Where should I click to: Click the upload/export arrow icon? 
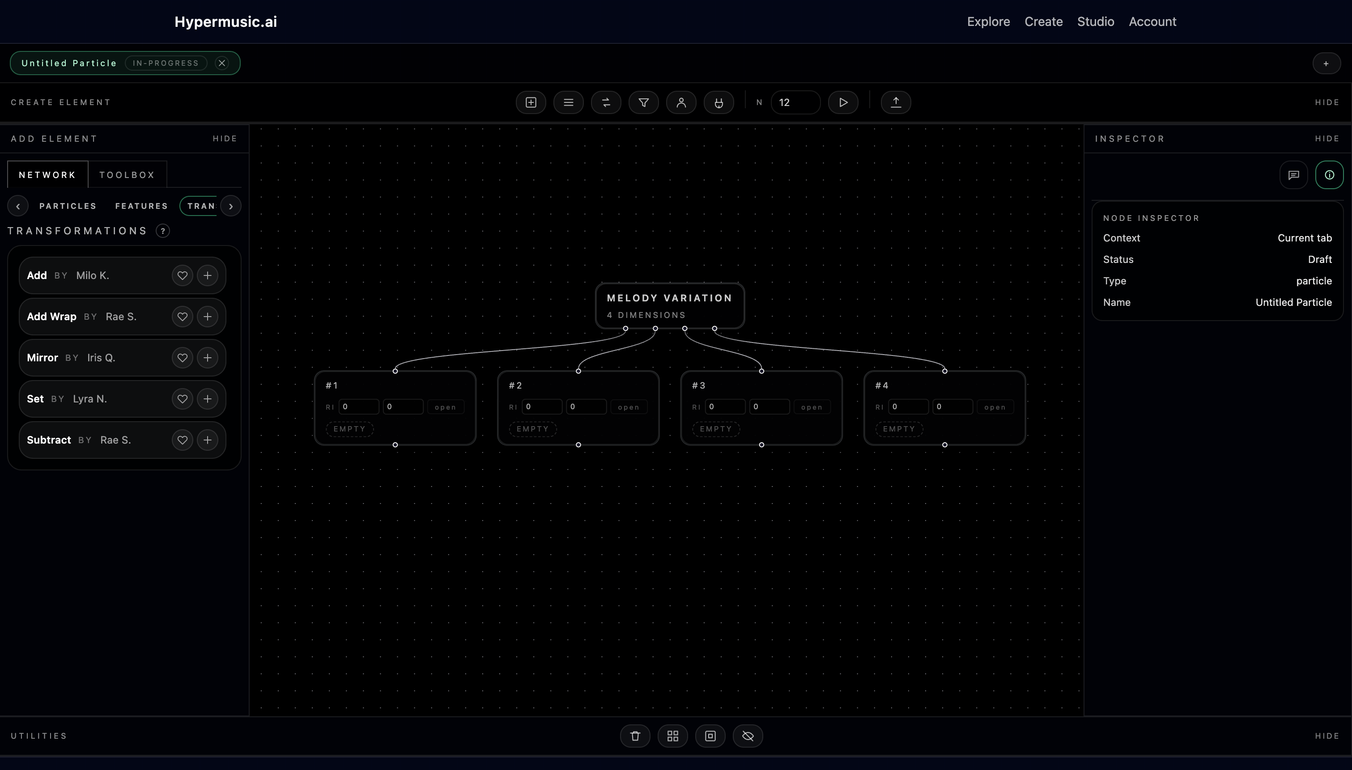click(x=896, y=102)
